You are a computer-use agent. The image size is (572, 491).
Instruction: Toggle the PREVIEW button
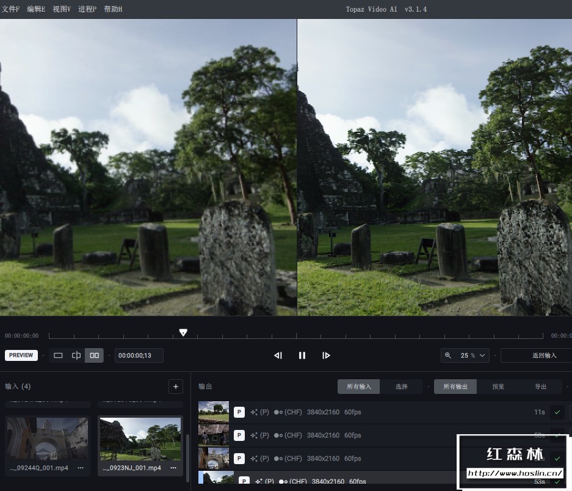21,355
